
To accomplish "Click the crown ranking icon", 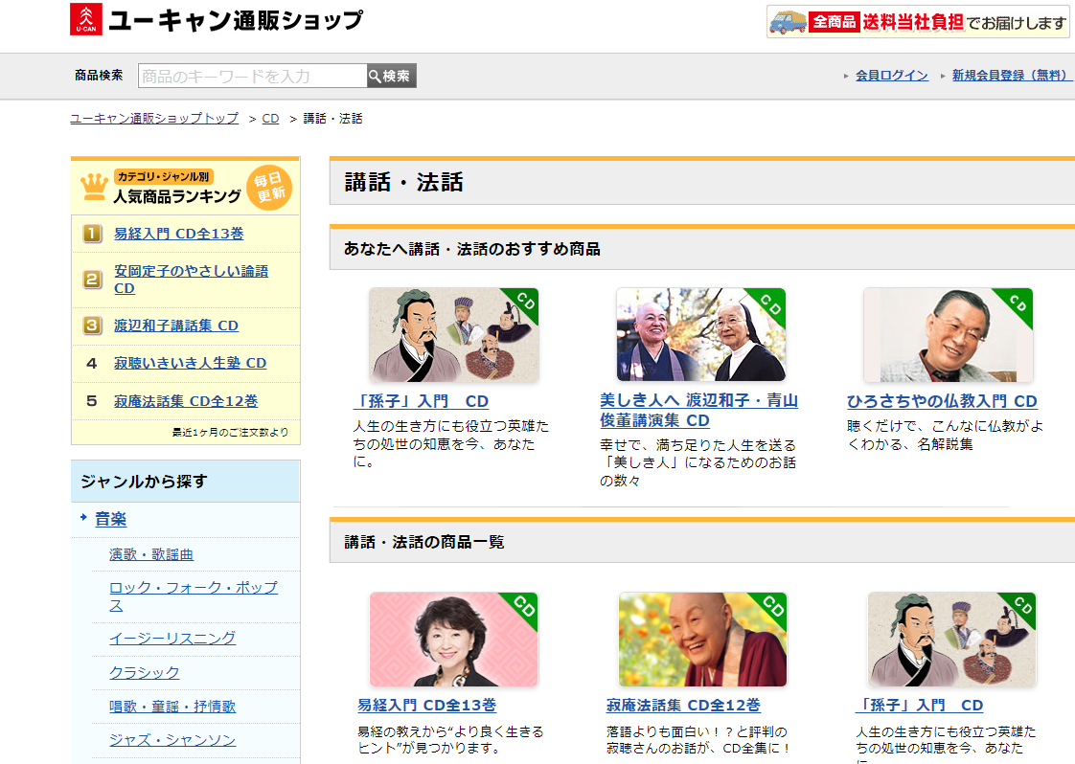I will tap(94, 187).
